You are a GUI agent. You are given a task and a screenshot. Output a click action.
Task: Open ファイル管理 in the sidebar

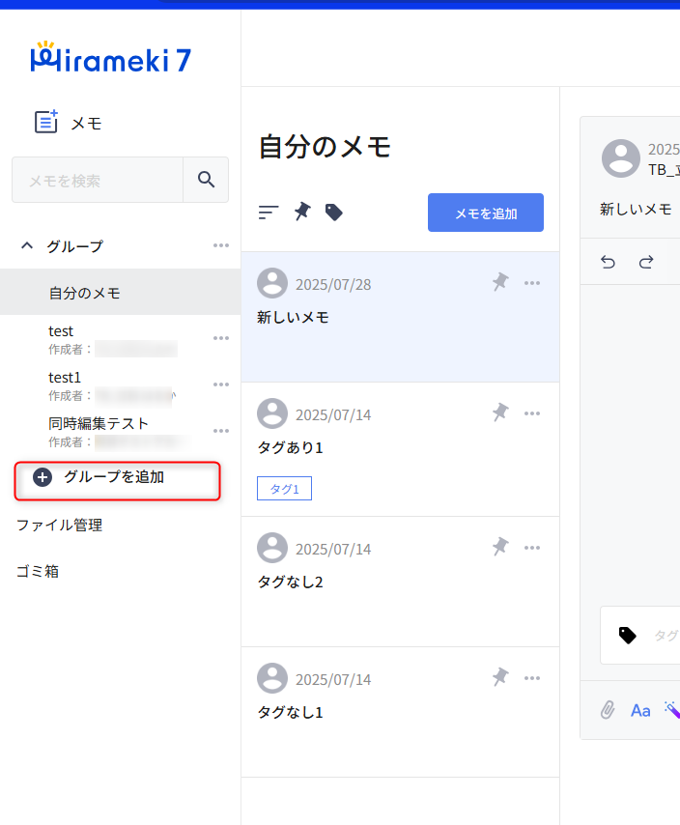click(59, 525)
